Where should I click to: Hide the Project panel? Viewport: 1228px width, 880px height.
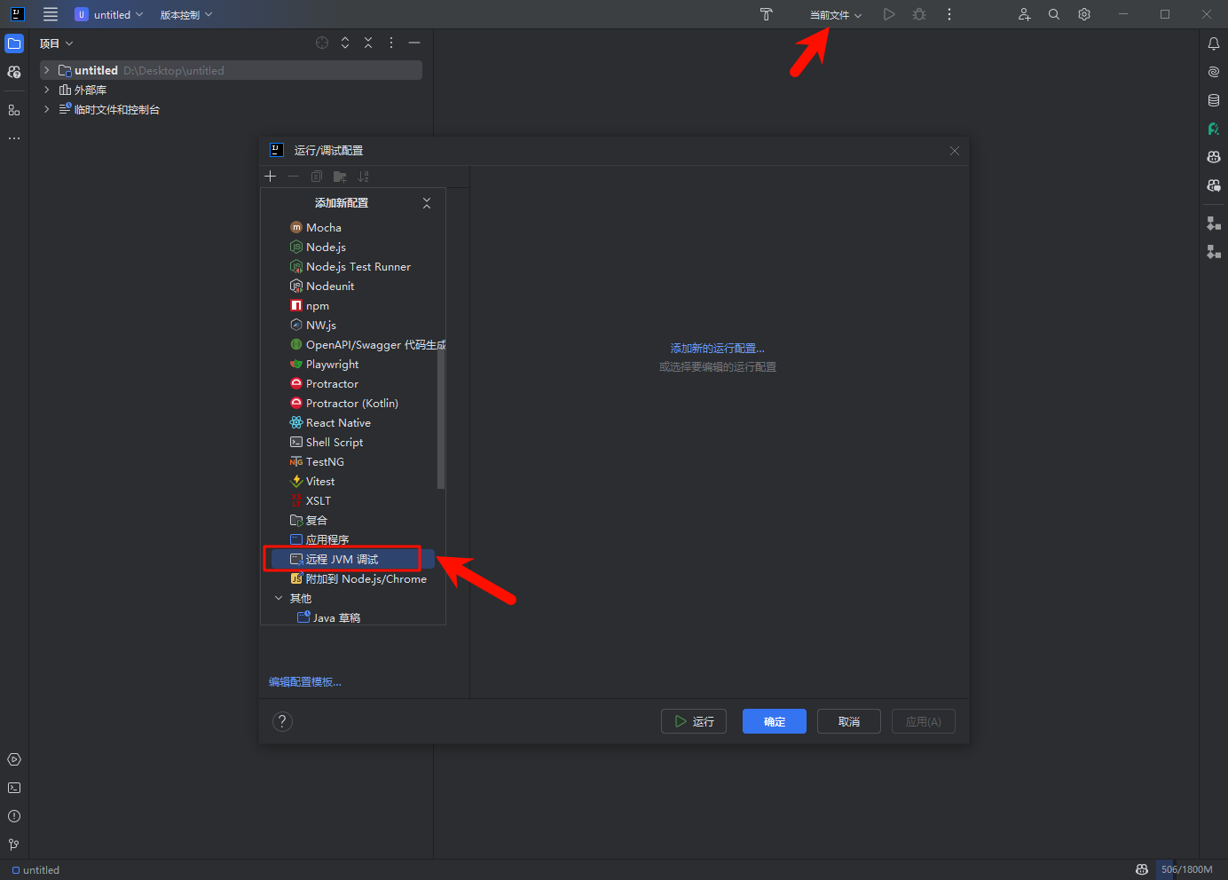[x=414, y=43]
